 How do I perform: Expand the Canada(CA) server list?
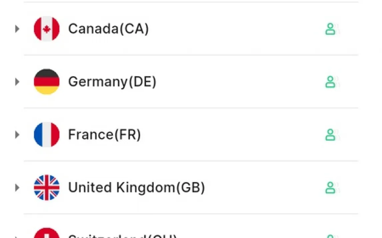coord(17,29)
